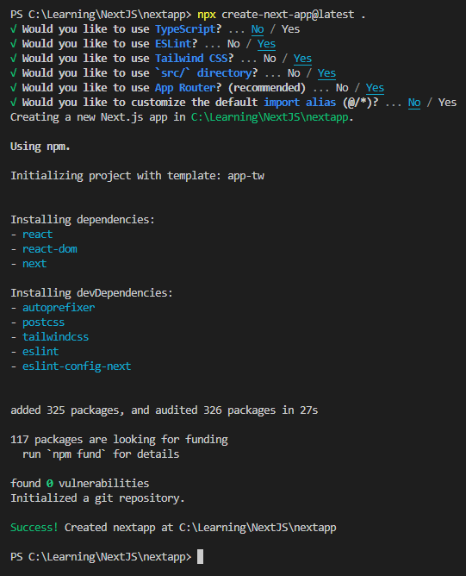Click 'added 325 packages' line

pyautogui.click(x=164, y=410)
